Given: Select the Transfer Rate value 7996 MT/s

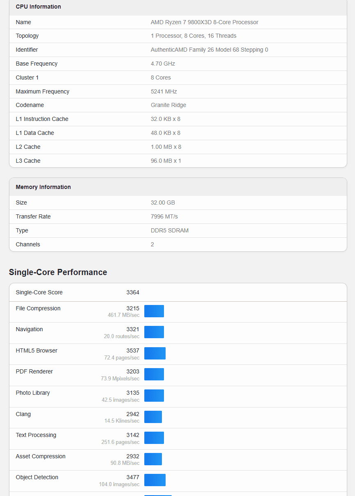Looking at the screenshot, I should [x=164, y=216].
